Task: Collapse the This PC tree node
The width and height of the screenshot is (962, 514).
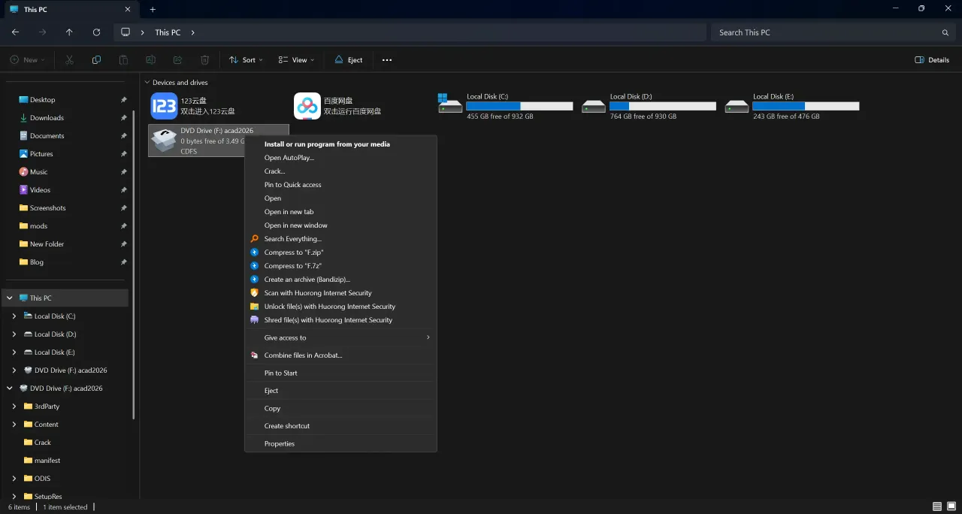Action: (x=10, y=298)
